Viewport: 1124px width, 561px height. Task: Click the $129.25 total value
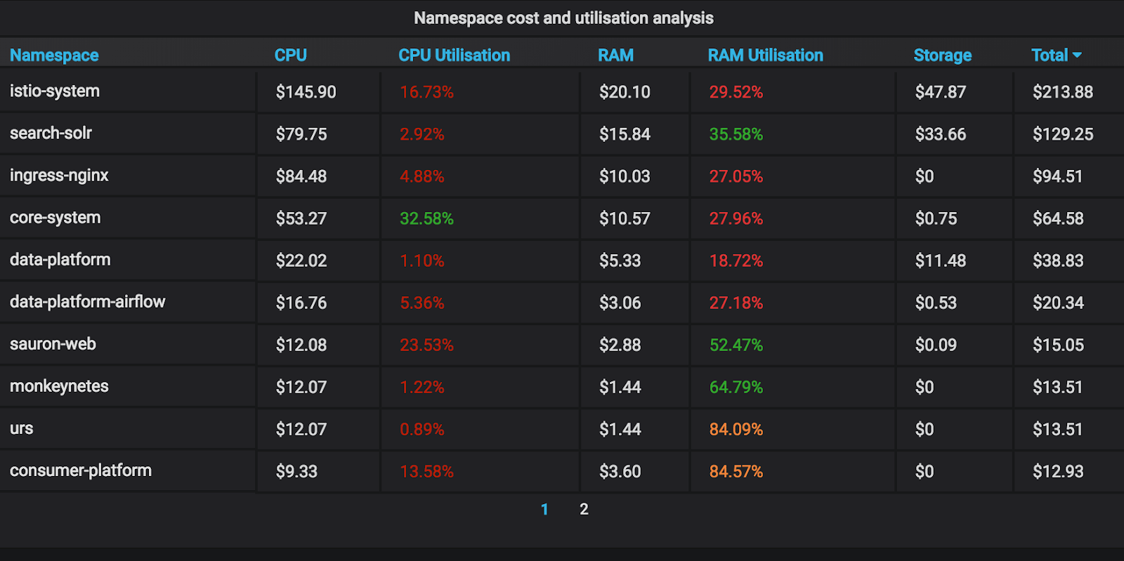pyautogui.click(x=1063, y=134)
